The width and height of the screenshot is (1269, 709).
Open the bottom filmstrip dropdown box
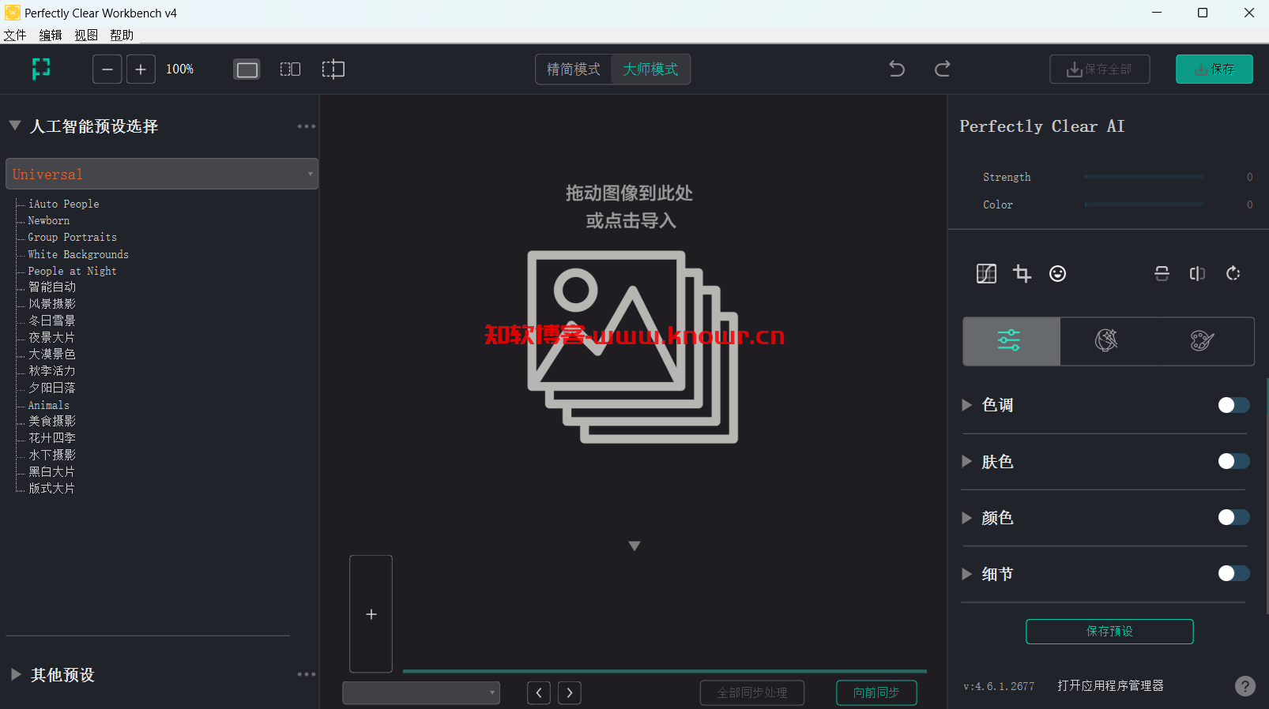click(421, 692)
